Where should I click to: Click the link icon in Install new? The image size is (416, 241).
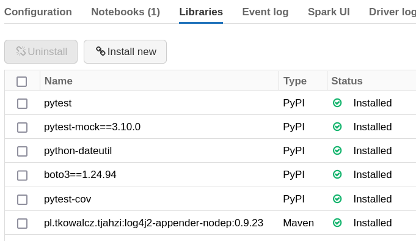point(101,51)
